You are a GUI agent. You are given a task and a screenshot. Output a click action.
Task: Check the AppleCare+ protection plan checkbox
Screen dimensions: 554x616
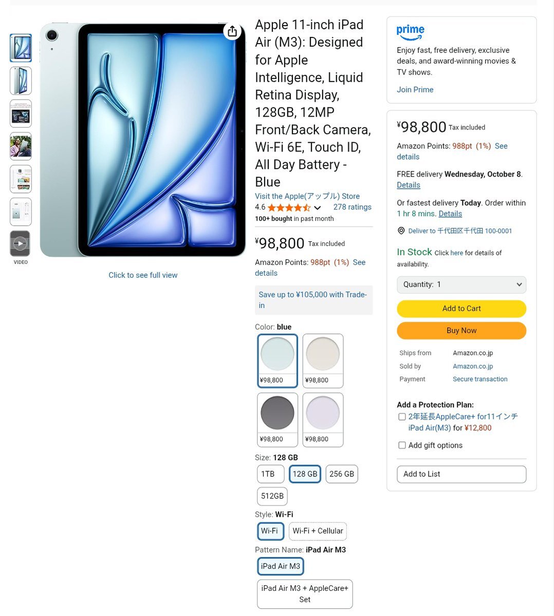[402, 417]
